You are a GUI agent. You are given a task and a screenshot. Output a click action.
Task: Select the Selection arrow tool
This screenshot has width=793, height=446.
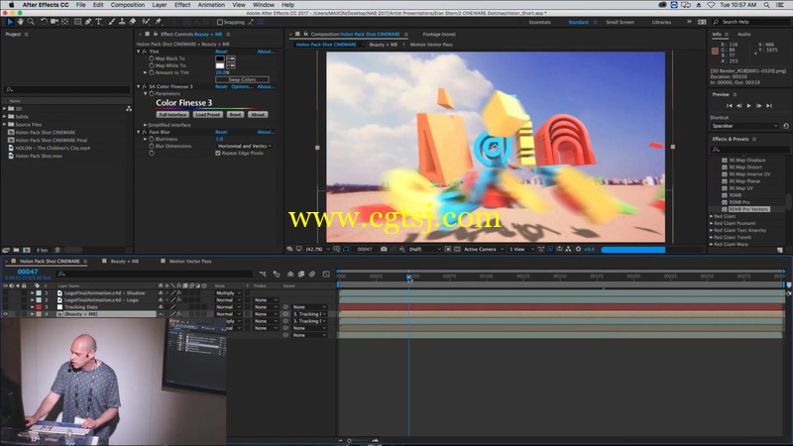point(10,22)
